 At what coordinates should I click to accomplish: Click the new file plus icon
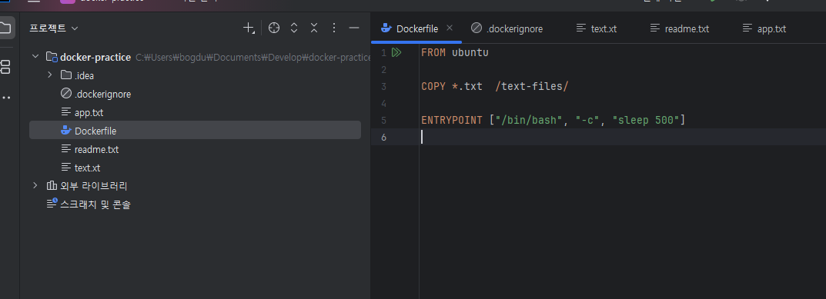pyautogui.click(x=248, y=28)
